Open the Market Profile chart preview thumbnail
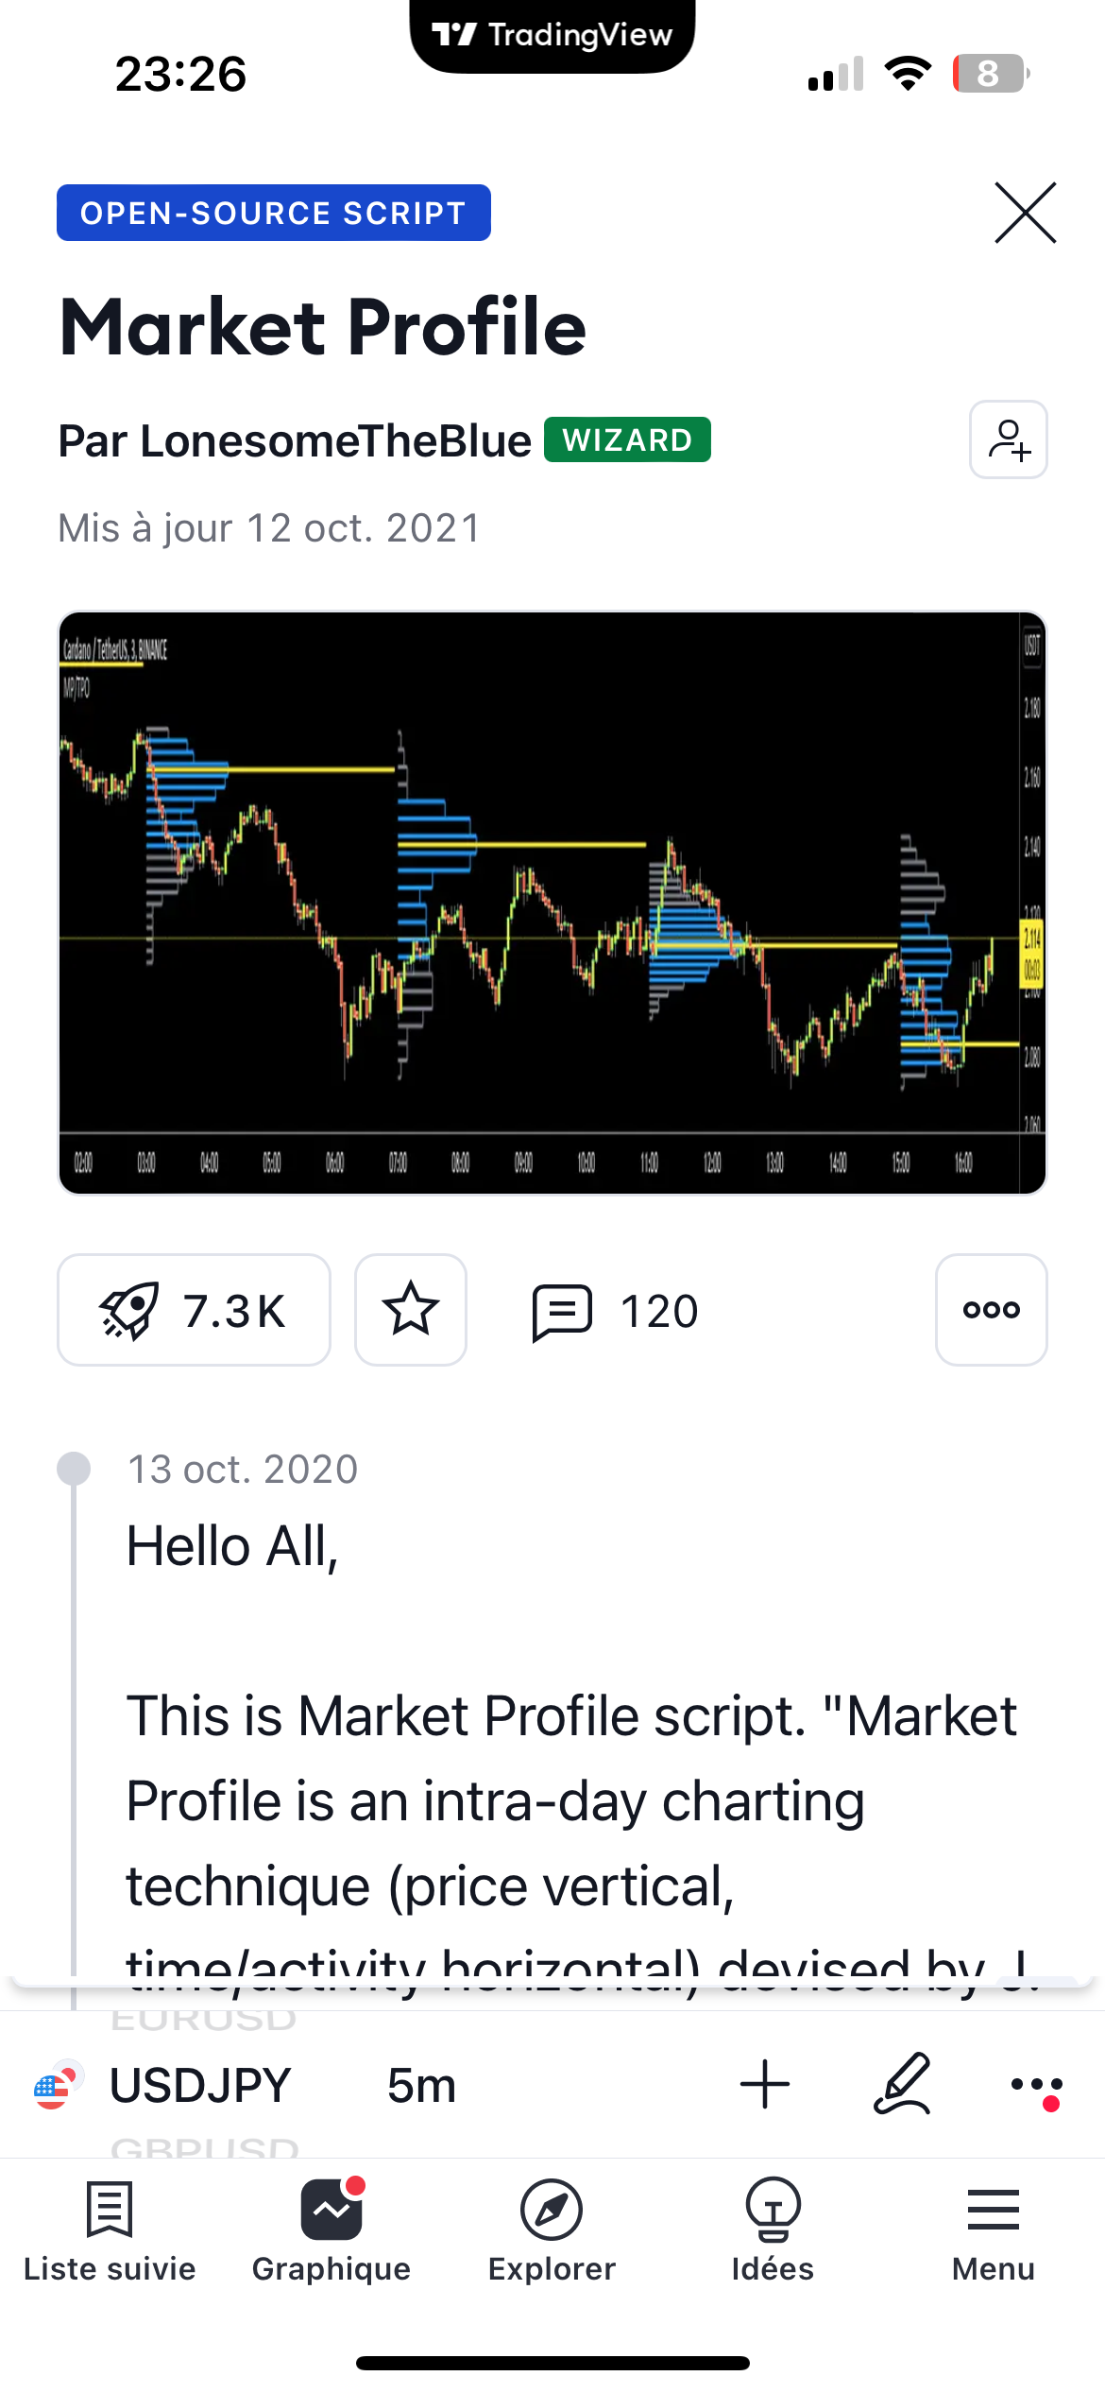The height and width of the screenshot is (2393, 1105). (552, 903)
